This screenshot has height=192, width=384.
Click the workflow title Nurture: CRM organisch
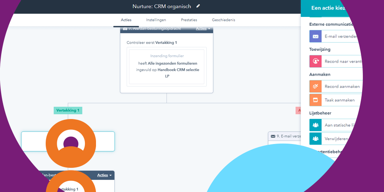[162, 7]
